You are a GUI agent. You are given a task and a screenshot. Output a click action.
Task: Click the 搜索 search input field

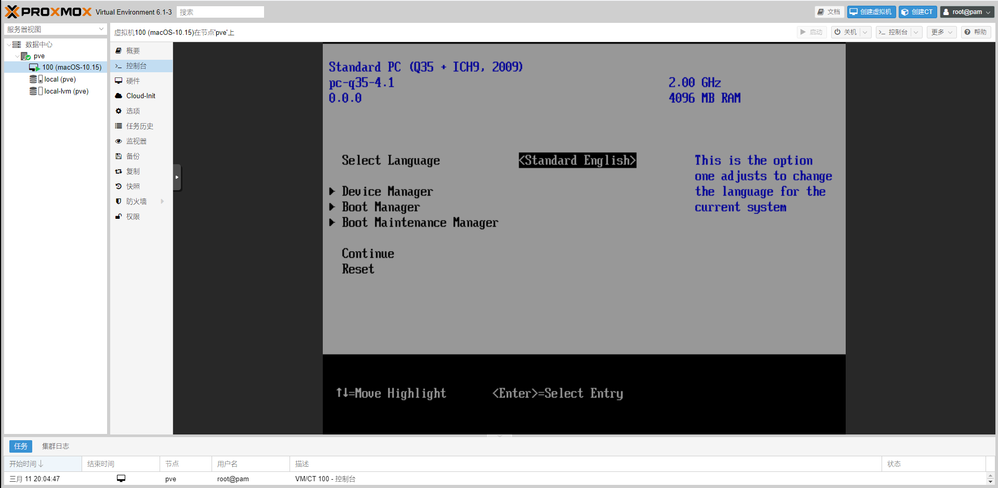(220, 12)
